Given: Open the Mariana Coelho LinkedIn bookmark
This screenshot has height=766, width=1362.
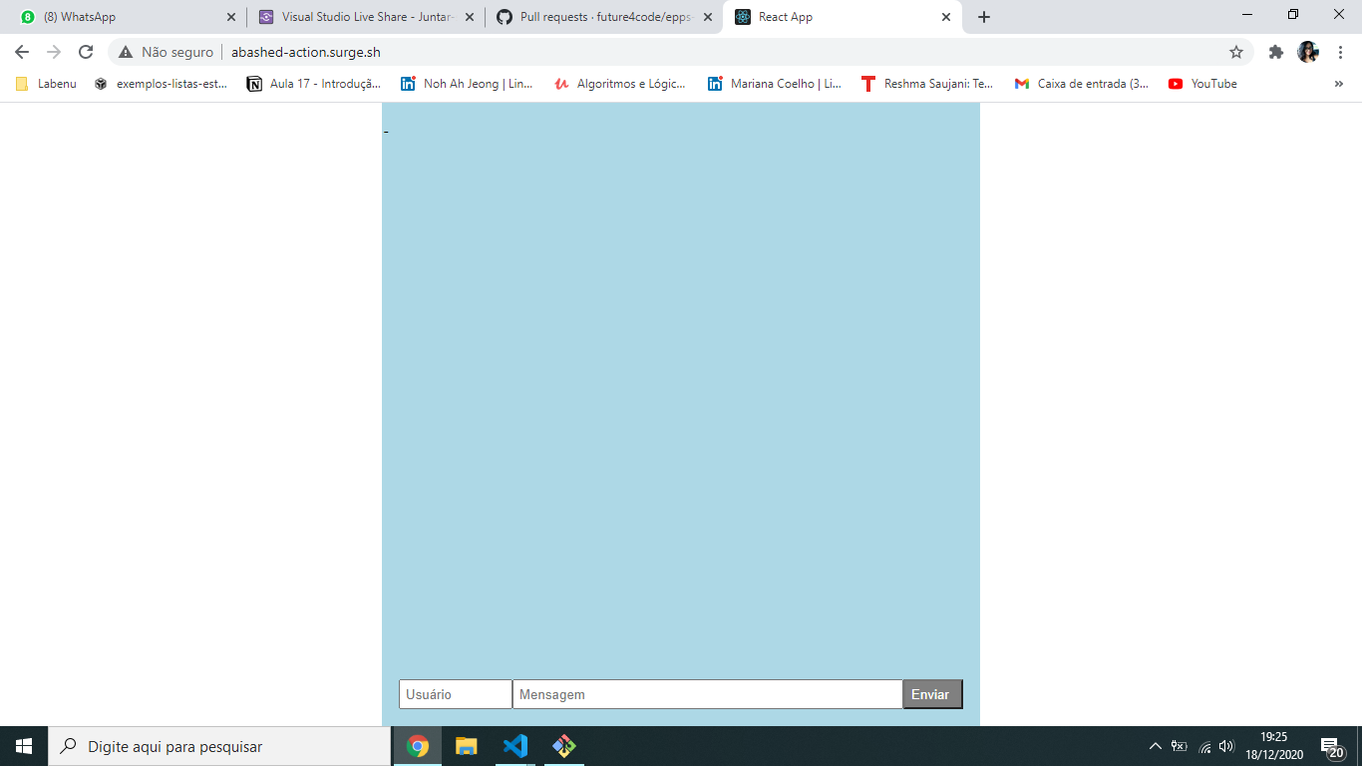Looking at the screenshot, I should coord(775,84).
